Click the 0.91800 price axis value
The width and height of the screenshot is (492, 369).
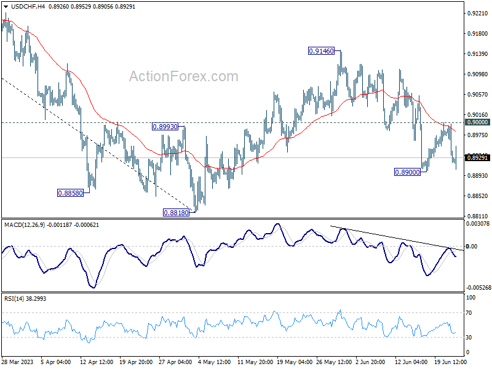pyautogui.click(x=478, y=34)
